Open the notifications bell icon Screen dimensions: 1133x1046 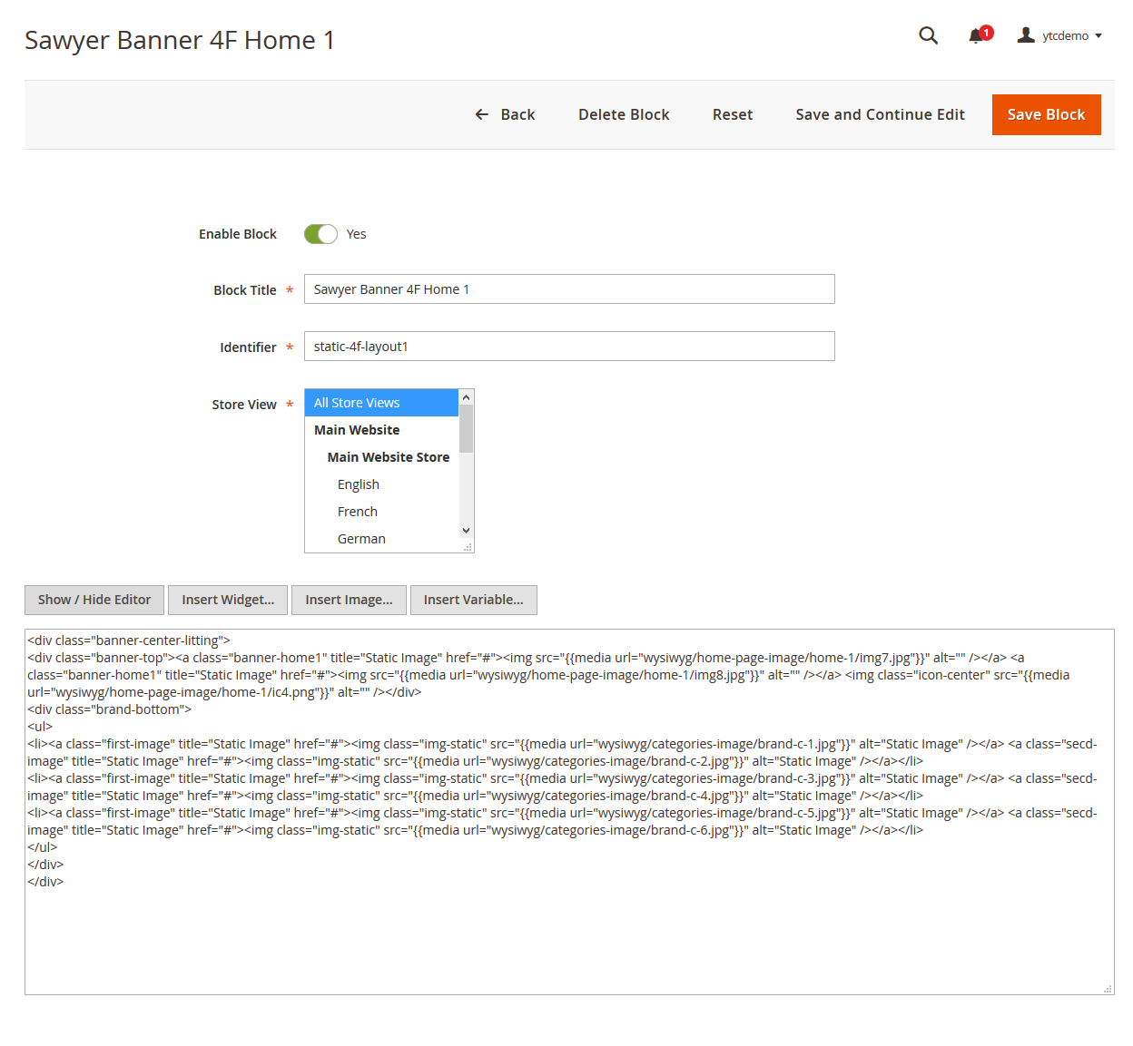976,36
